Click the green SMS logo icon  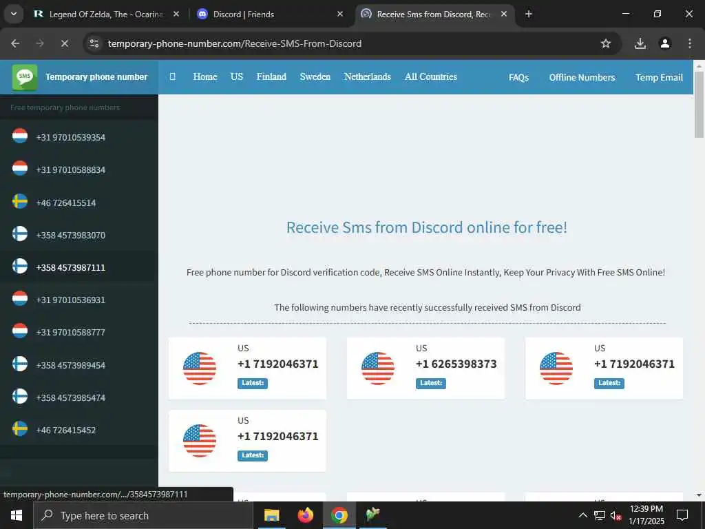(25, 77)
